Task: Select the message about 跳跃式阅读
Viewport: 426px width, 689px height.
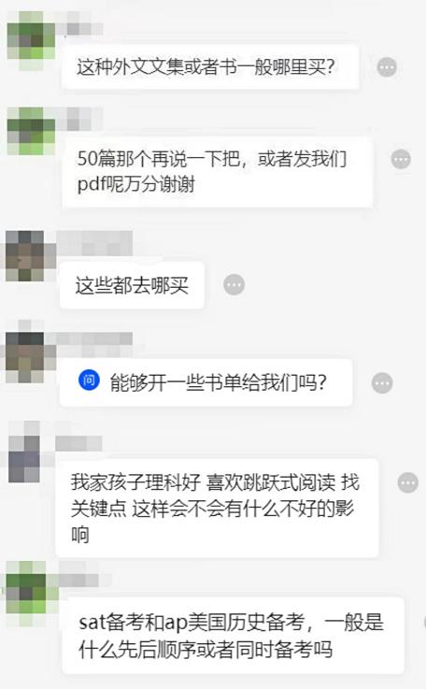Action: pyautogui.click(x=217, y=509)
